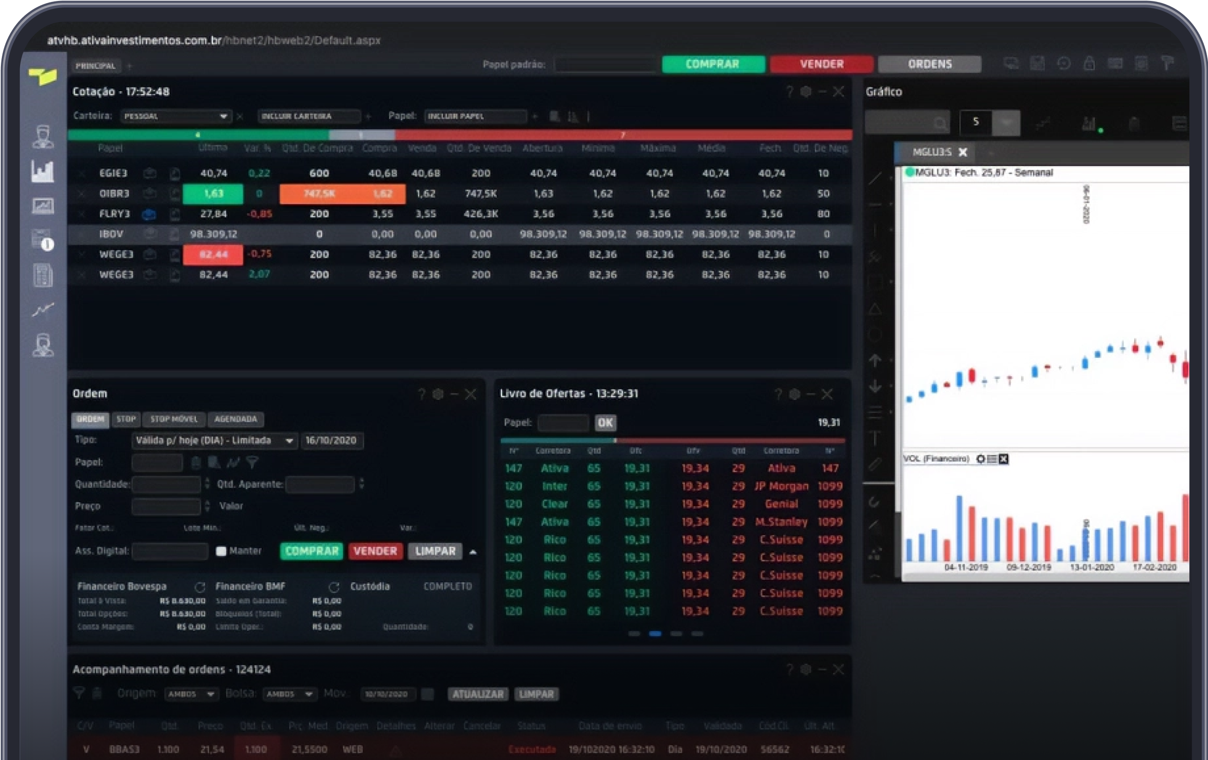The width and height of the screenshot is (1208, 760).
Task: Select the PRINCIPAL workspace tab
Action: pyautogui.click(x=95, y=65)
